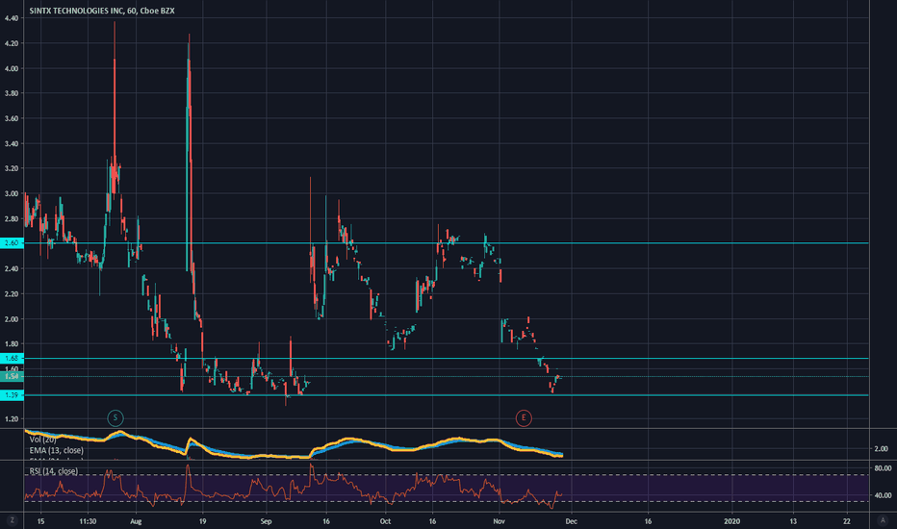The height and width of the screenshot is (529, 897).
Task: Click the earnings marker E icon
Action: (x=523, y=418)
